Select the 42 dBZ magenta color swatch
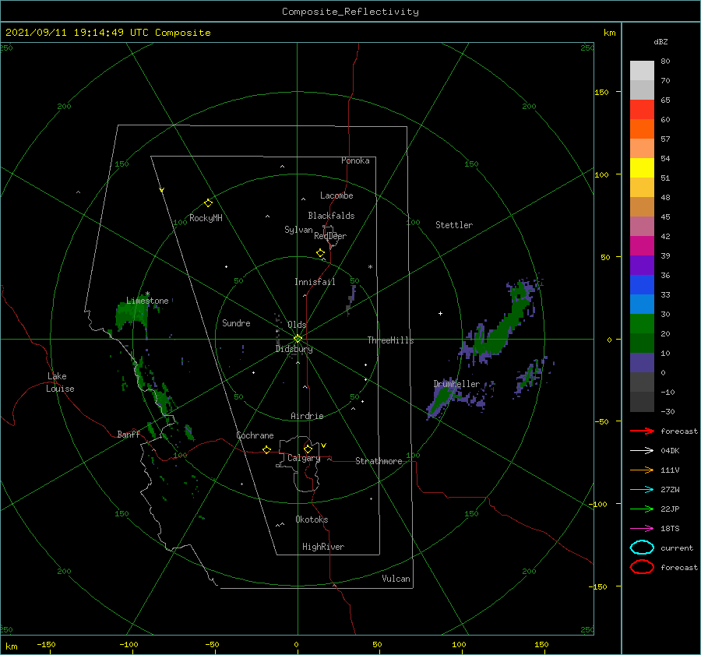This screenshot has height=655, width=701. [642, 245]
